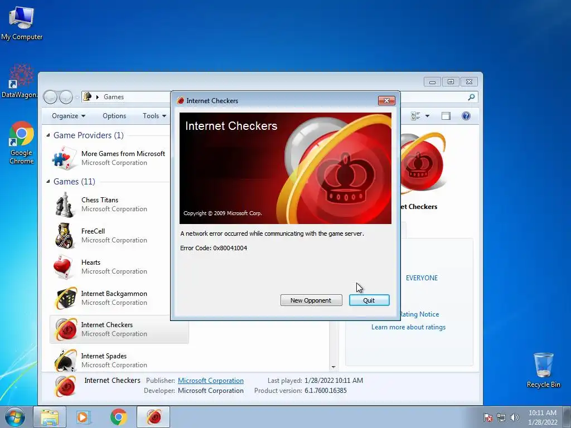Screen dimensions: 571x428
Task: Close the Internet Checkers error dialog
Action: tap(386, 100)
